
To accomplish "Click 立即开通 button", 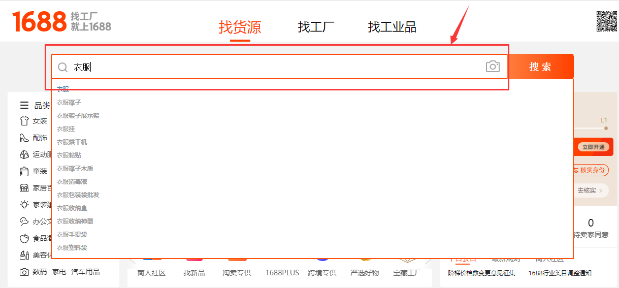I will [x=593, y=147].
